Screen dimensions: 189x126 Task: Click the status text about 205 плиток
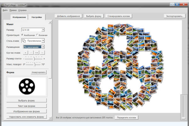[x=84, y=117]
